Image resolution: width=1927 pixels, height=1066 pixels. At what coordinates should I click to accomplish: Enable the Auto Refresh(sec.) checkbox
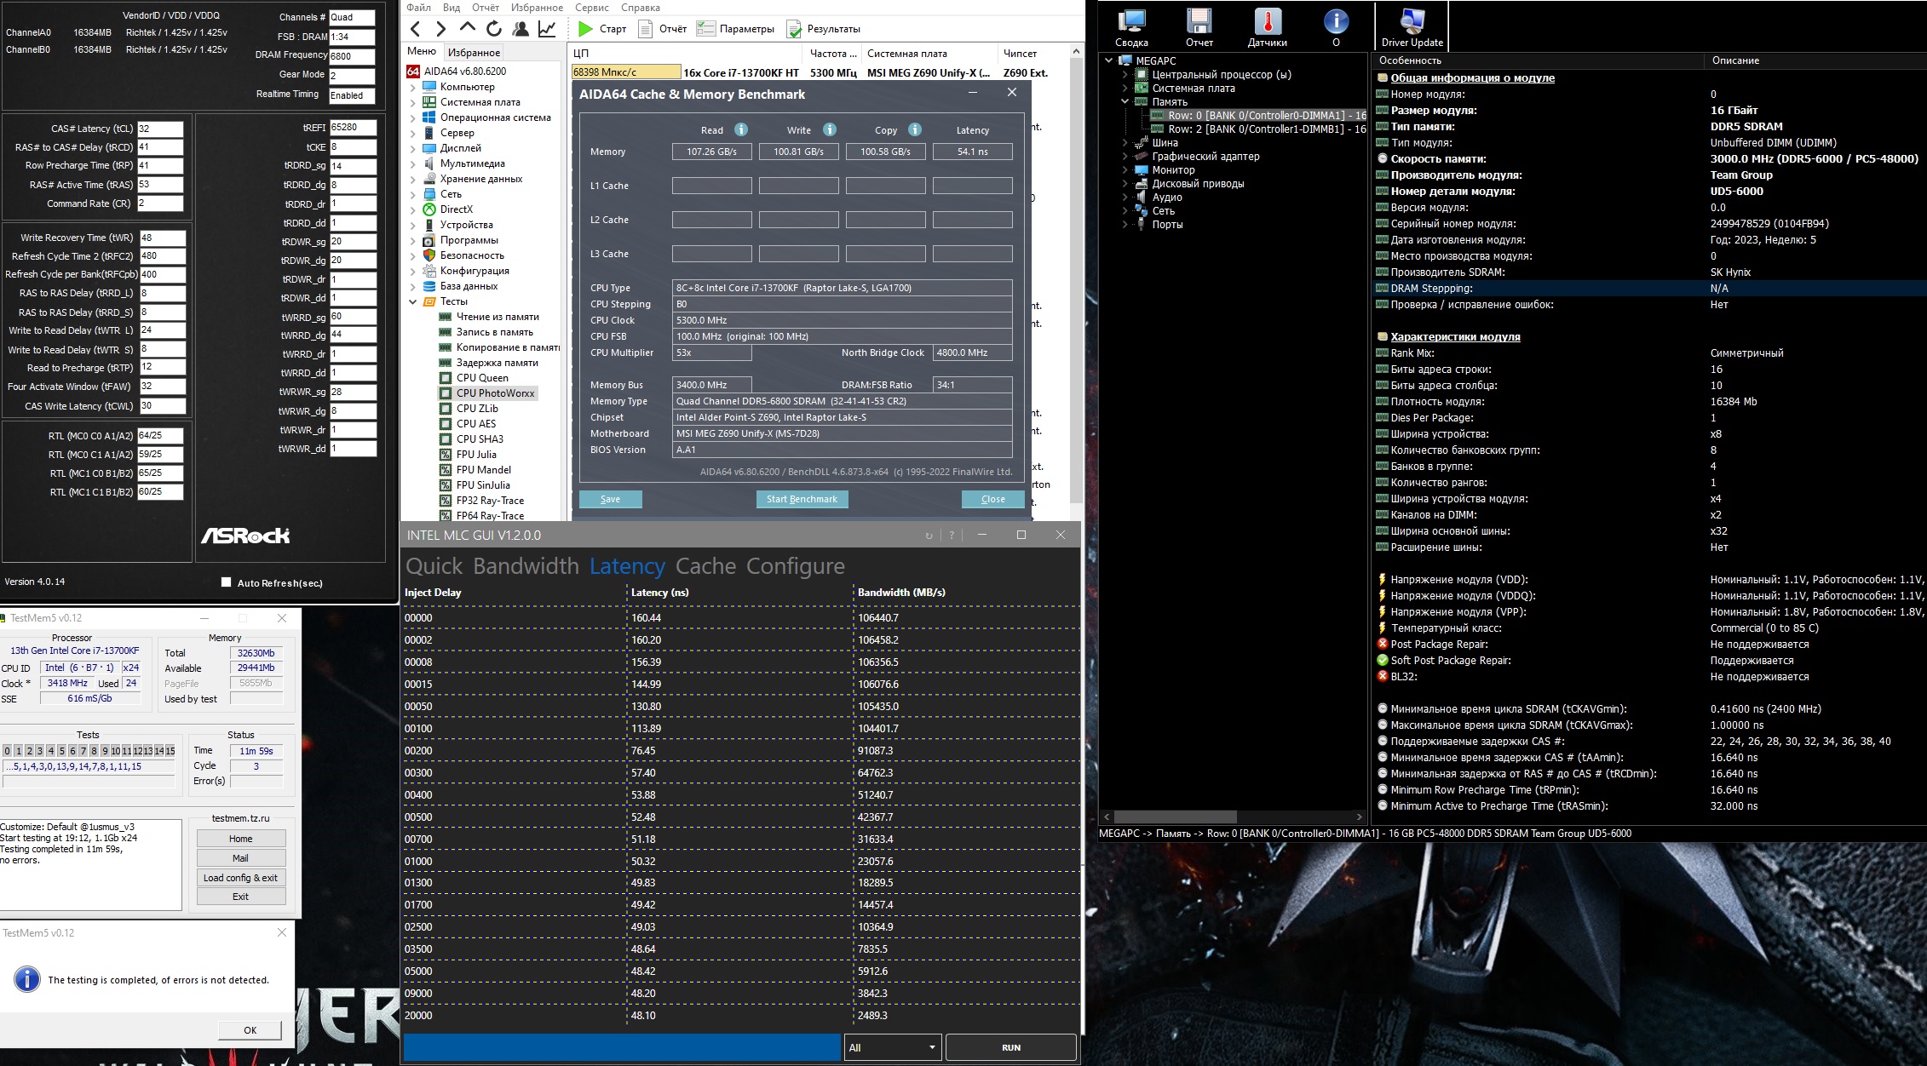tap(227, 582)
